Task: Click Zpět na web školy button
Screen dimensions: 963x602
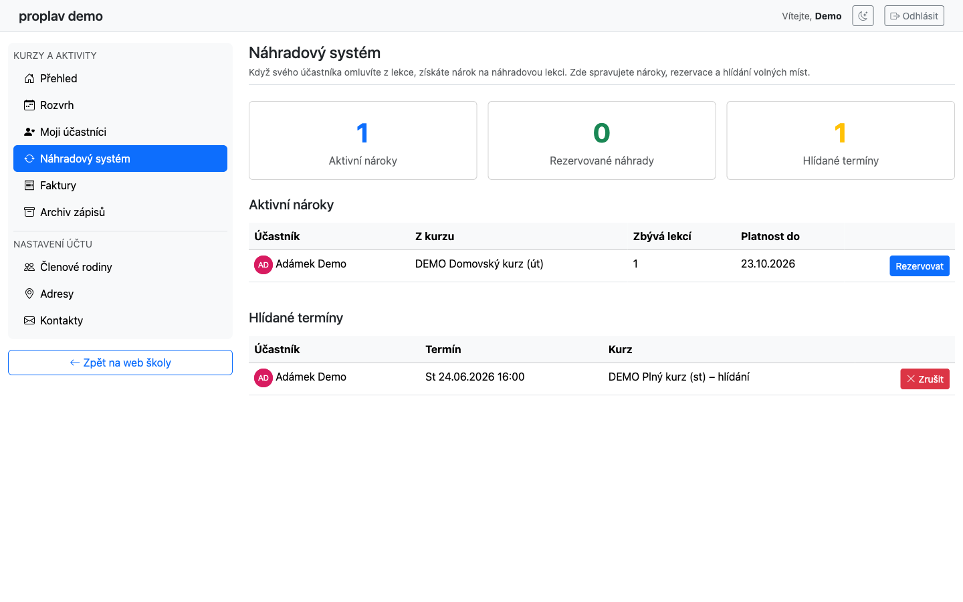Action: coord(120,363)
